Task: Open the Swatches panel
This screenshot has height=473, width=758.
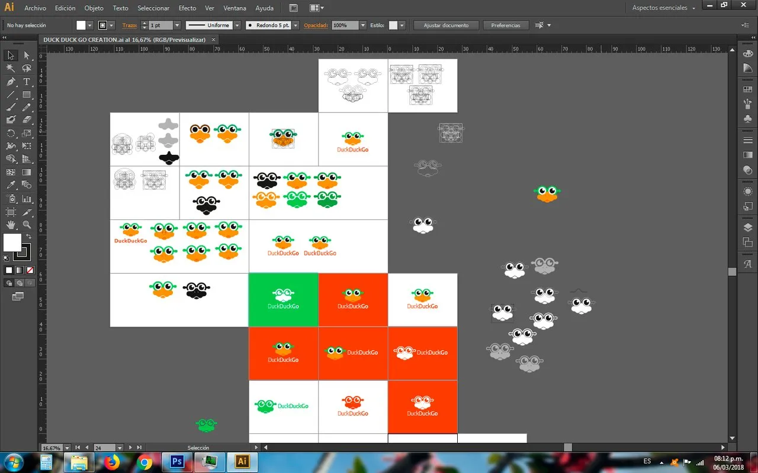Action: tap(747, 89)
